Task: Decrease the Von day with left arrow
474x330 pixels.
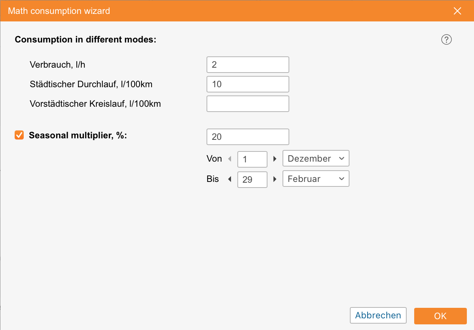Action: (230, 159)
